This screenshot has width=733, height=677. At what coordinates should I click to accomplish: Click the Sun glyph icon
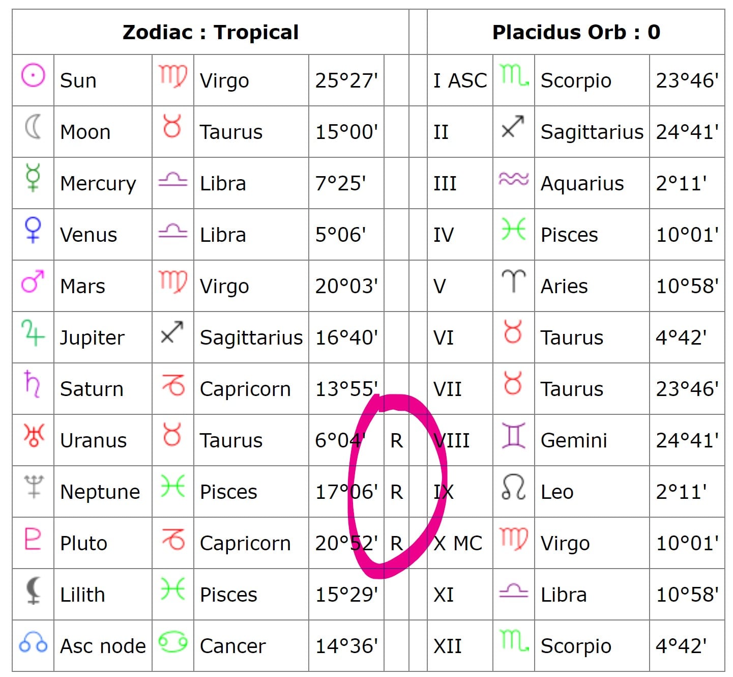[x=33, y=76]
